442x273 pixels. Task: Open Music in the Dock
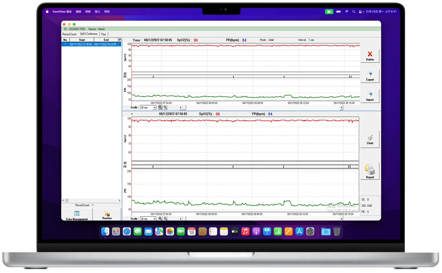[x=245, y=232]
